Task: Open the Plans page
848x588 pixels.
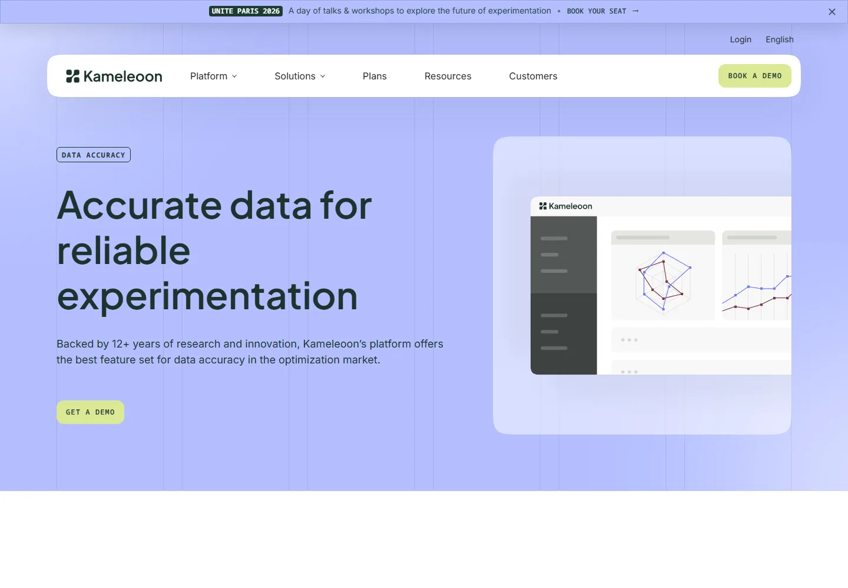Action: [x=375, y=76]
